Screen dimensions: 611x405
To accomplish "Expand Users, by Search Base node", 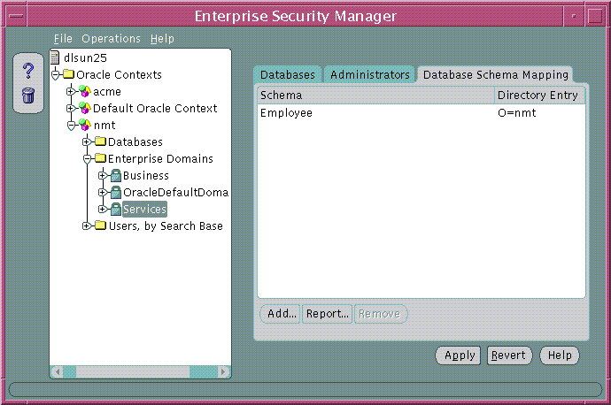I will click(x=87, y=225).
